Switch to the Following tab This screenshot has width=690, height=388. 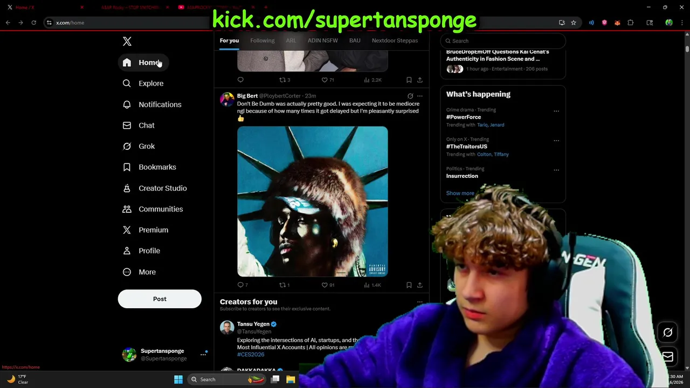tap(263, 40)
